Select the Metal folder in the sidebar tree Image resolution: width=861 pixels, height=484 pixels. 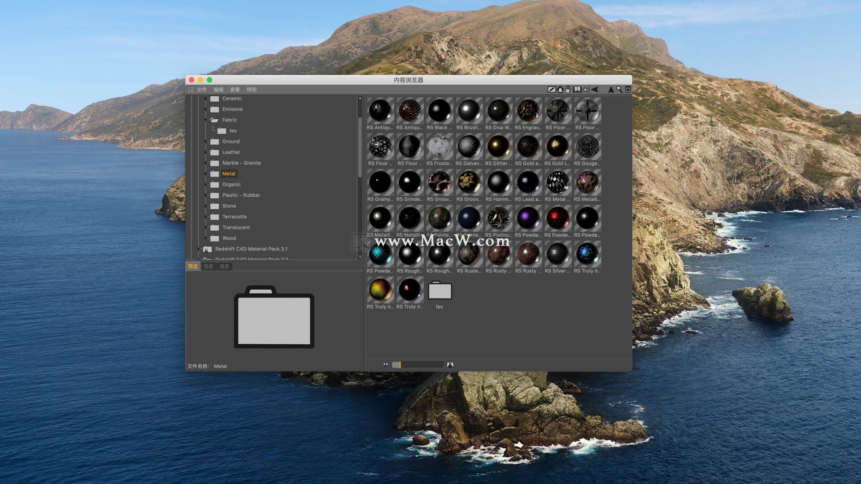tap(229, 173)
